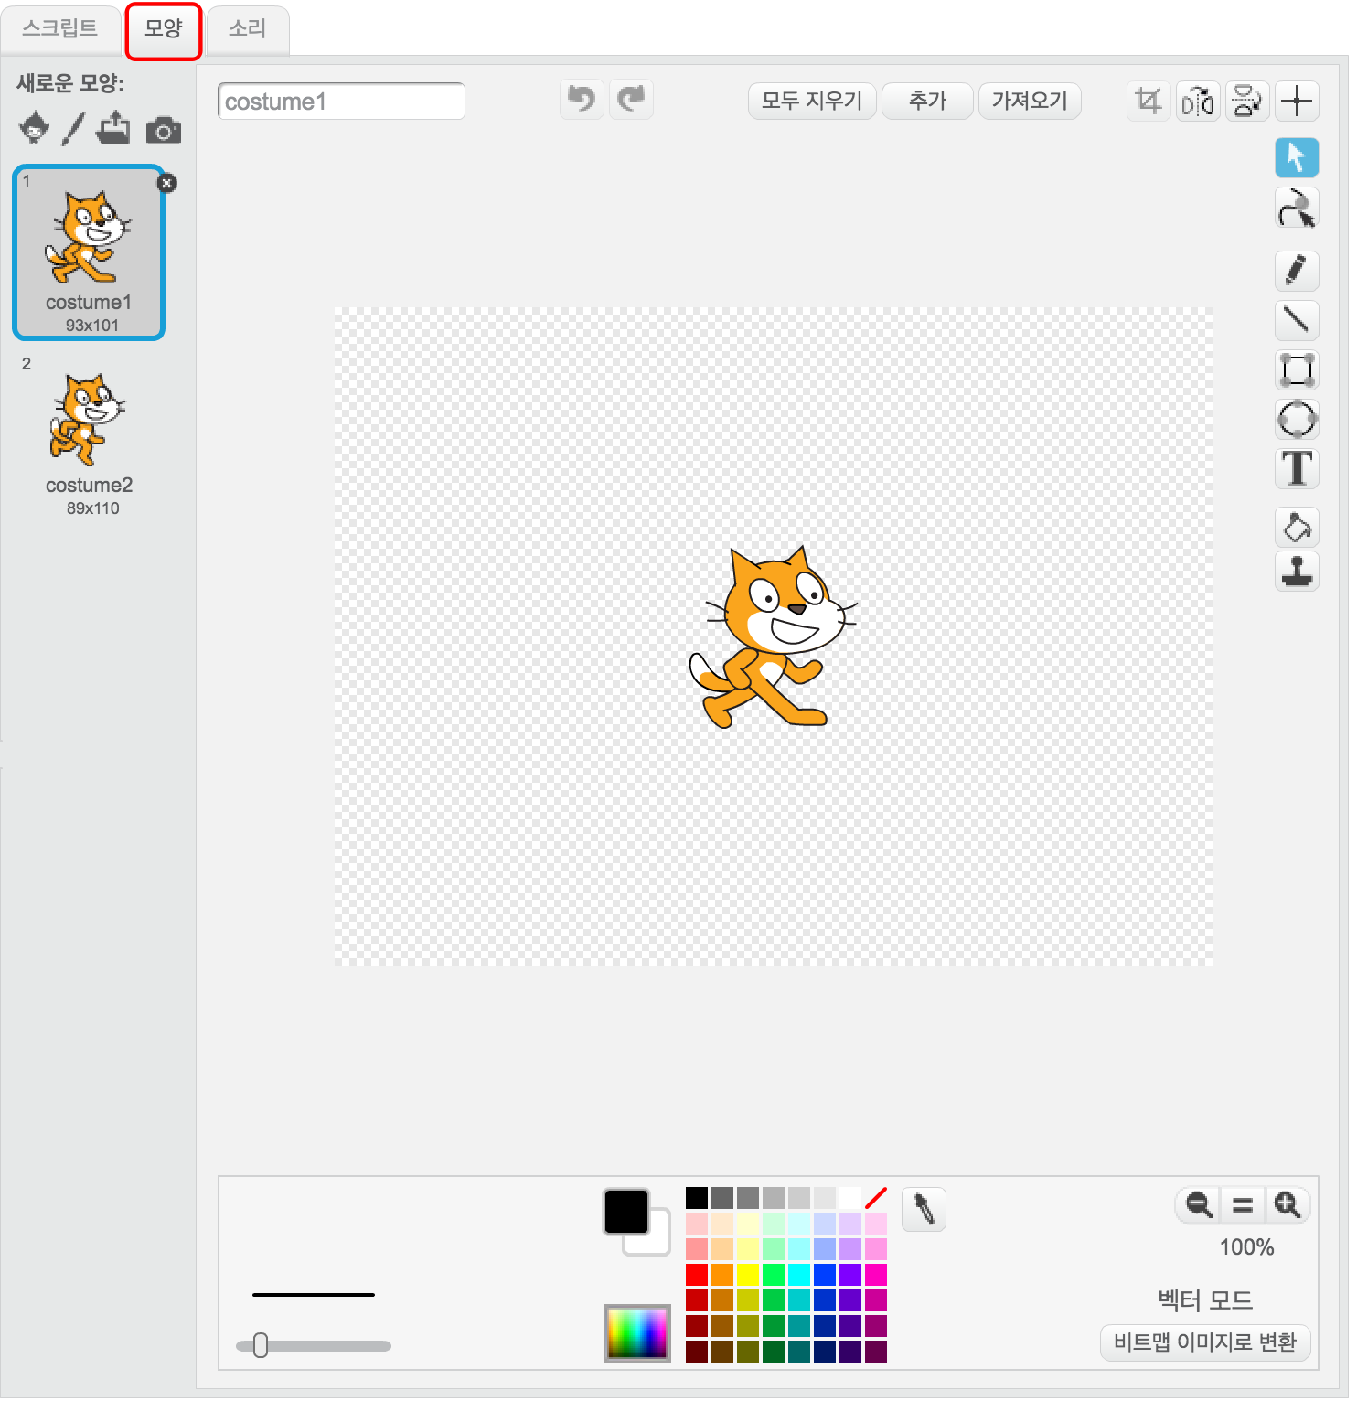Reset zoom with equals button
Screen dimensions: 1357x1401
tap(1243, 1204)
